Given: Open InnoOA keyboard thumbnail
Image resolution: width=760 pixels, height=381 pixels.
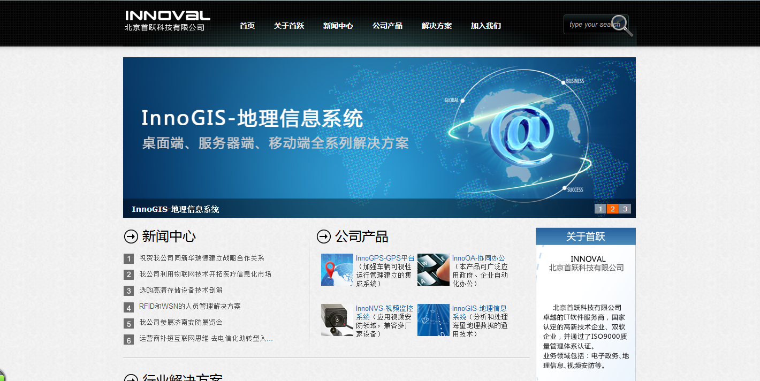Looking at the screenshot, I should (x=434, y=270).
